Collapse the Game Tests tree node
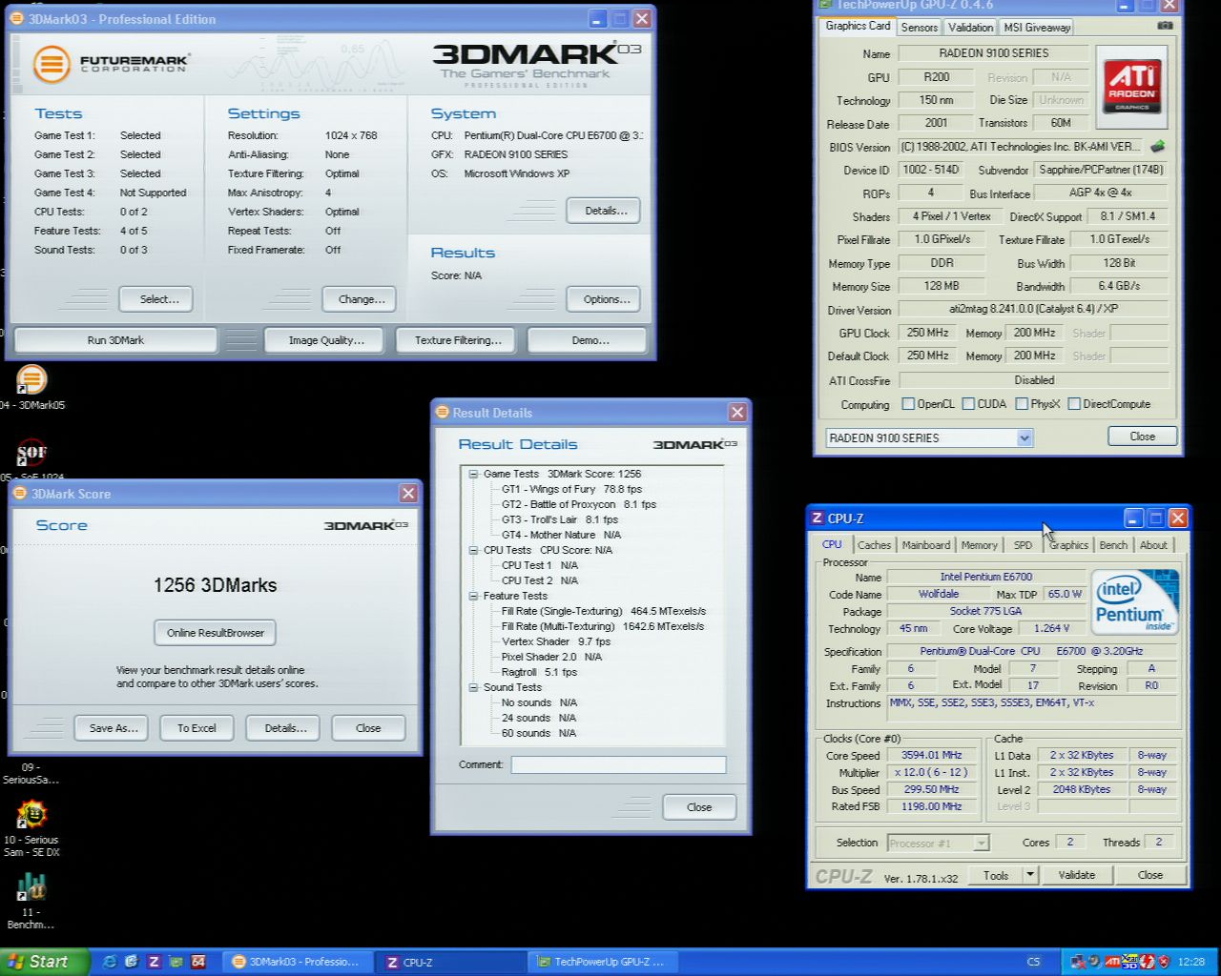1221x976 pixels. pos(473,474)
